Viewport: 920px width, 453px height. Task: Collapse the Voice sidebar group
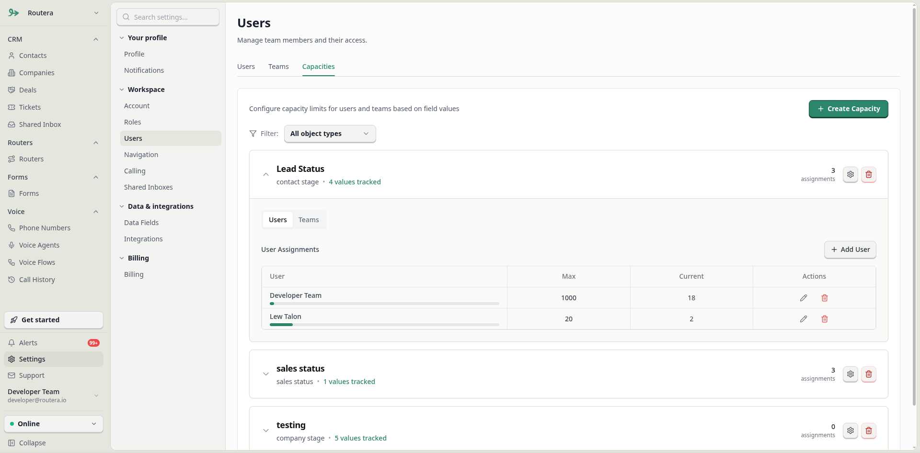pos(96,212)
